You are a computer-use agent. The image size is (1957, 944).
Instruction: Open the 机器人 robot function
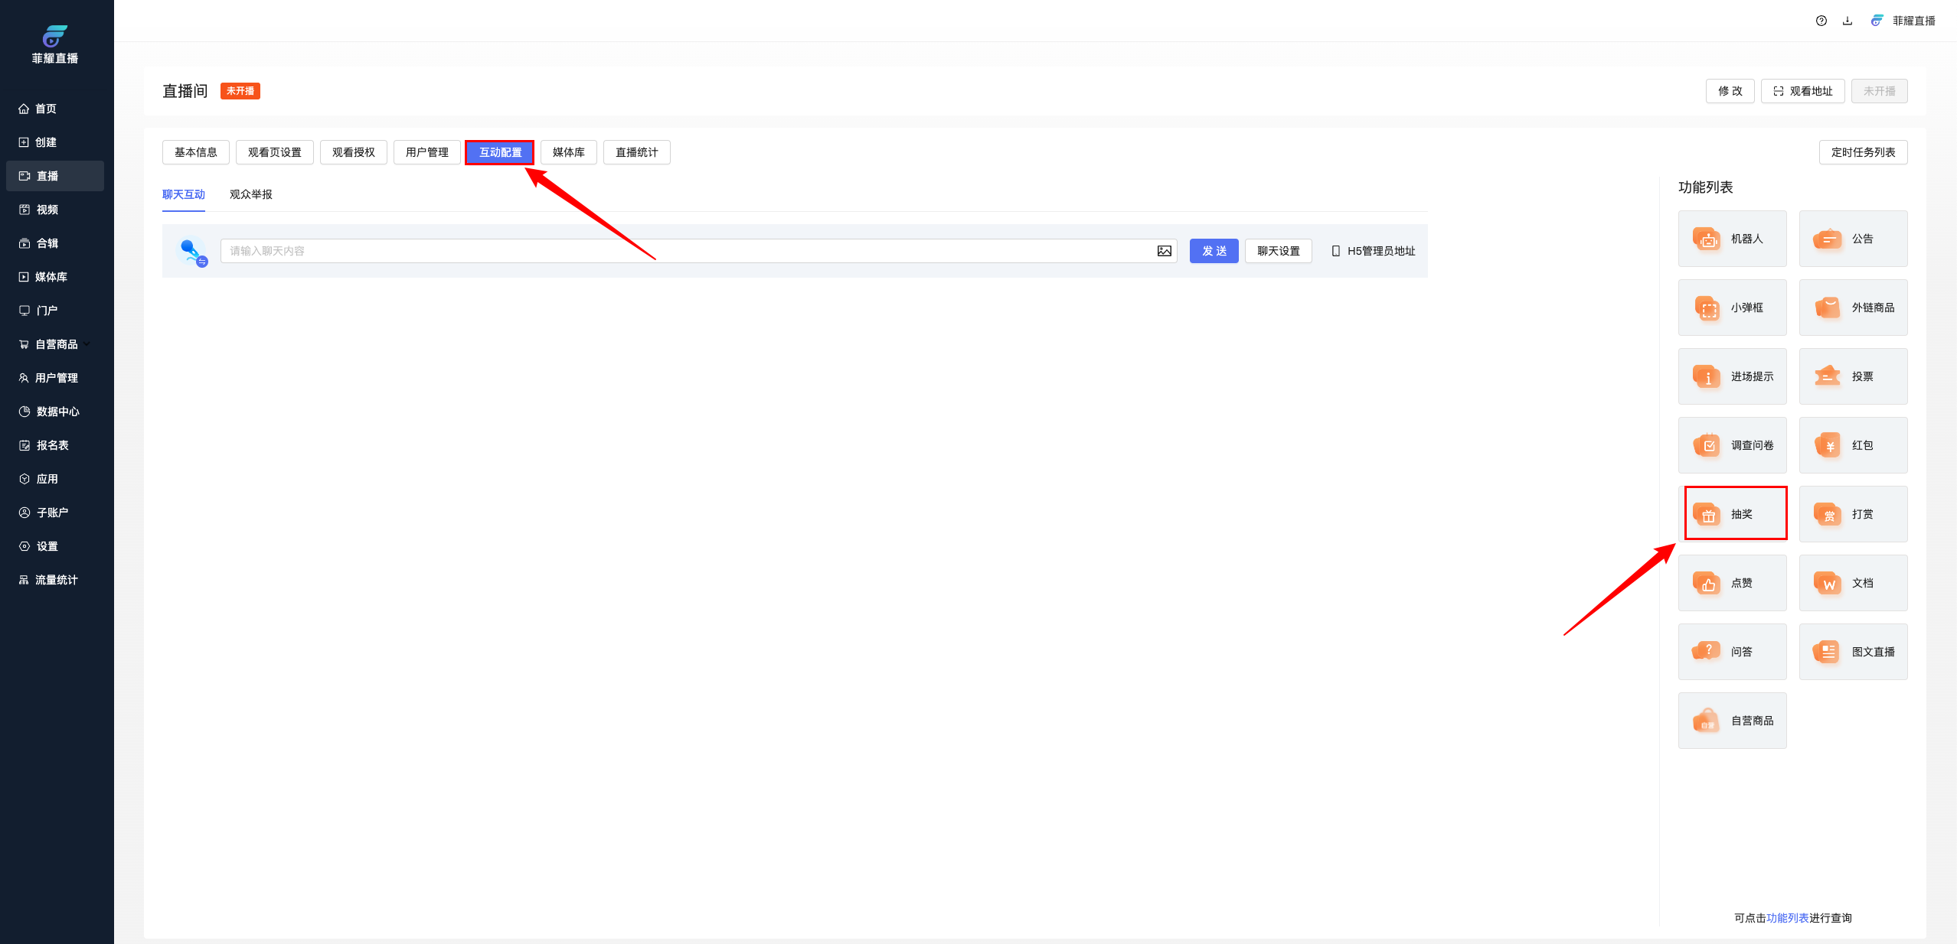(x=1732, y=239)
